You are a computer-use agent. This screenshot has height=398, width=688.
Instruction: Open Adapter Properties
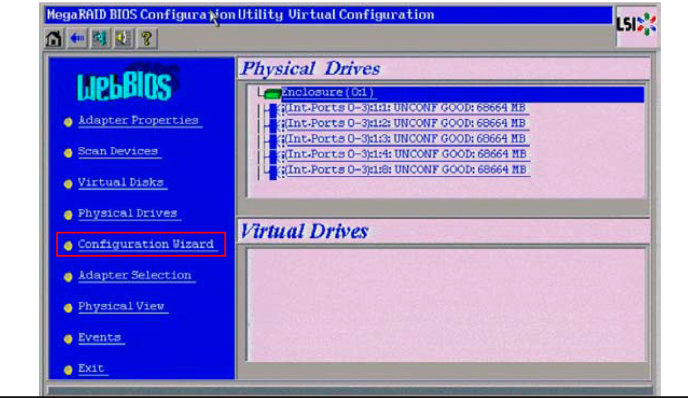(138, 120)
